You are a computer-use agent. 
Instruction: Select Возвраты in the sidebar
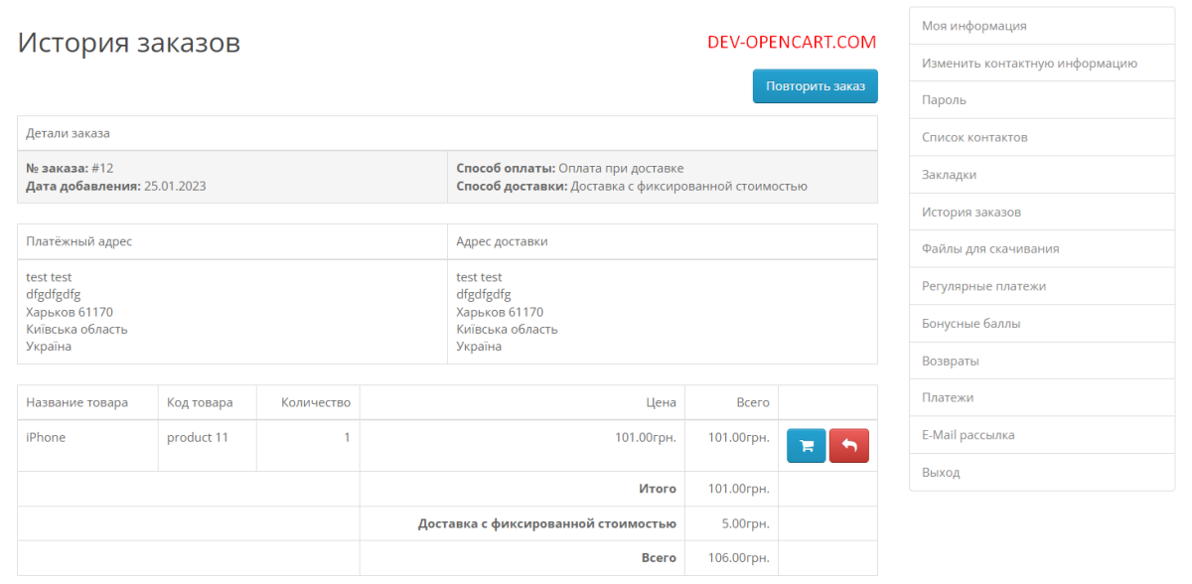[1042, 361]
